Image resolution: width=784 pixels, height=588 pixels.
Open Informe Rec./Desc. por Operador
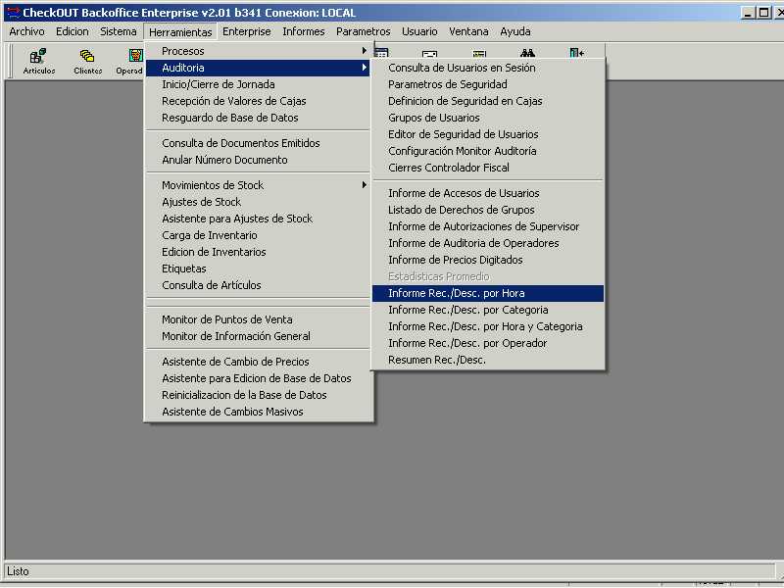coord(488,343)
